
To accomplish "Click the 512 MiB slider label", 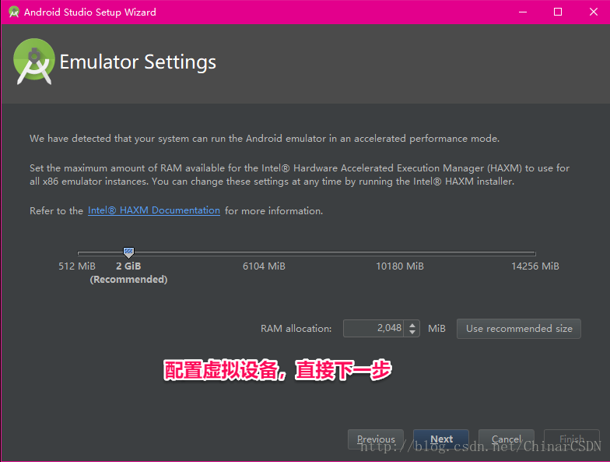I will 76,266.
